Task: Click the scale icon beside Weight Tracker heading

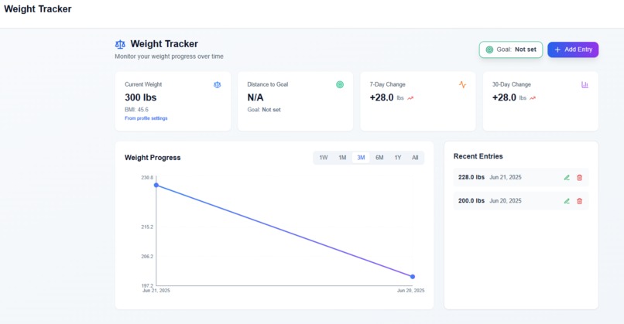Action: [120, 44]
